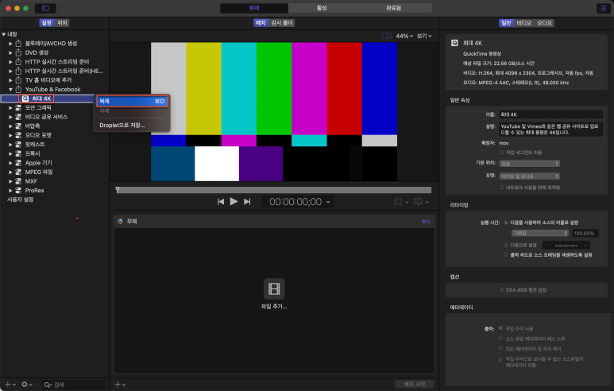The height and width of the screenshot is (391, 614).
Task: Switch to the 감시 폴더 tab
Action: 282,23
